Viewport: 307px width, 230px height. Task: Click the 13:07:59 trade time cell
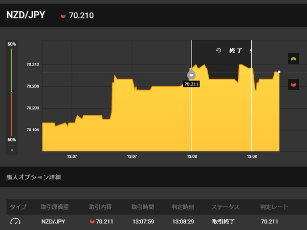pyautogui.click(x=143, y=222)
